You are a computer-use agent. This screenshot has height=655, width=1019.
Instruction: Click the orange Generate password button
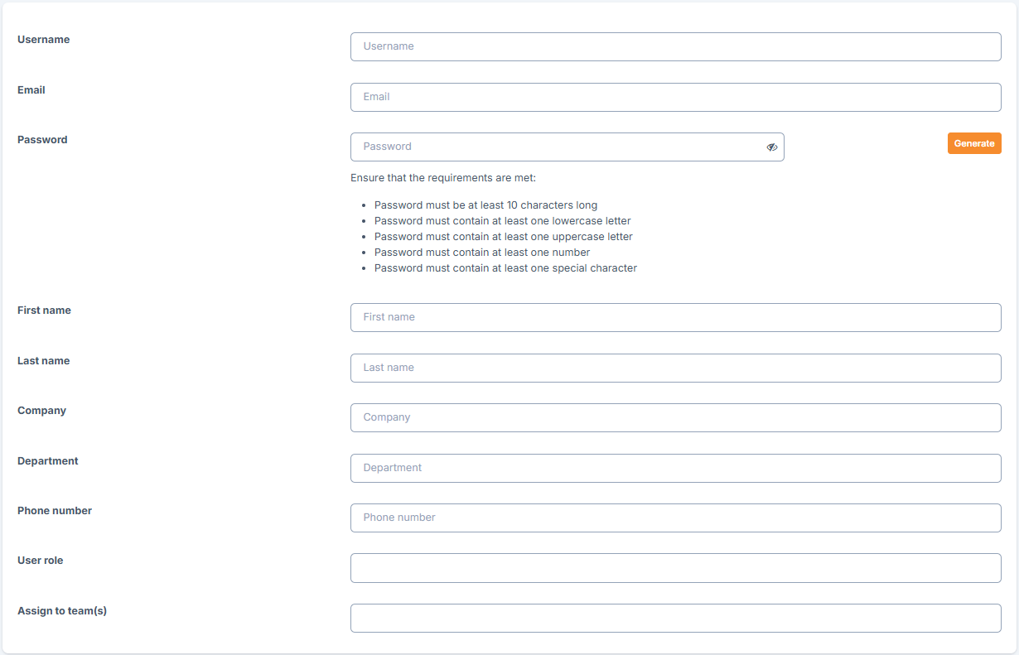click(x=974, y=143)
